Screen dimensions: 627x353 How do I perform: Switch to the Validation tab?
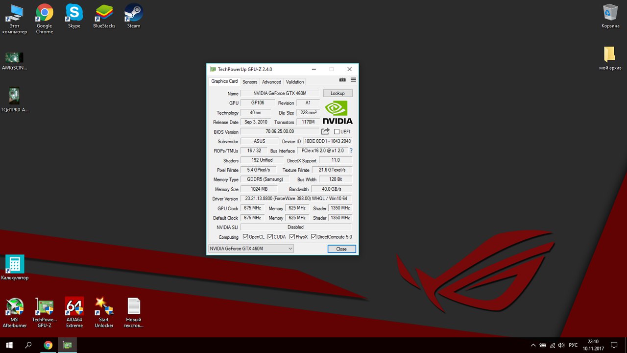pyautogui.click(x=295, y=82)
